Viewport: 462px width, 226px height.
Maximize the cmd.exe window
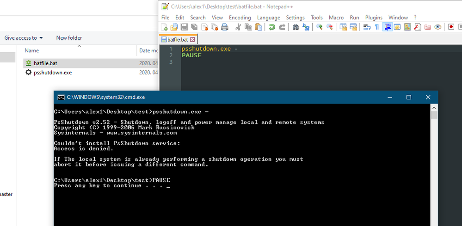point(409,97)
